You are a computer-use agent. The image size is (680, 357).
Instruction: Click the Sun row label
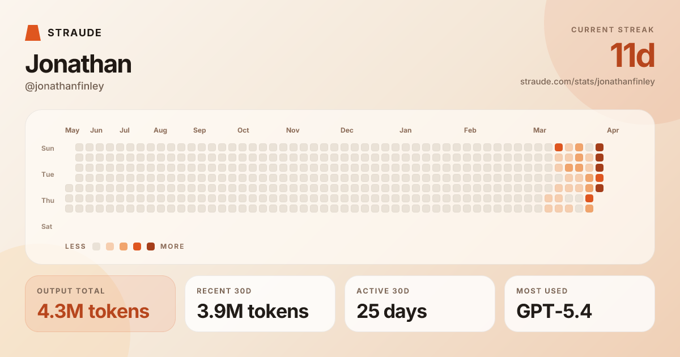point(48,148)
